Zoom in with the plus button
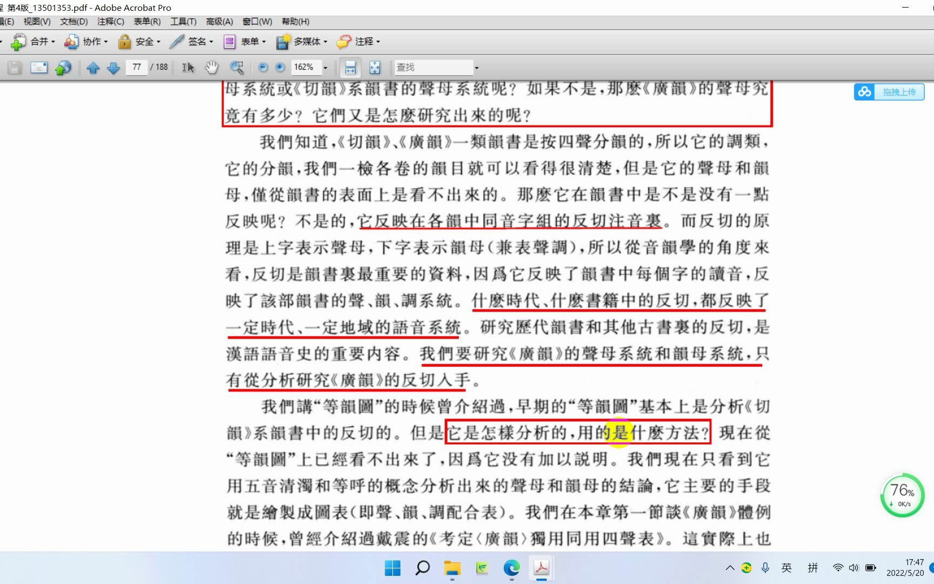 tap(280, 68)
